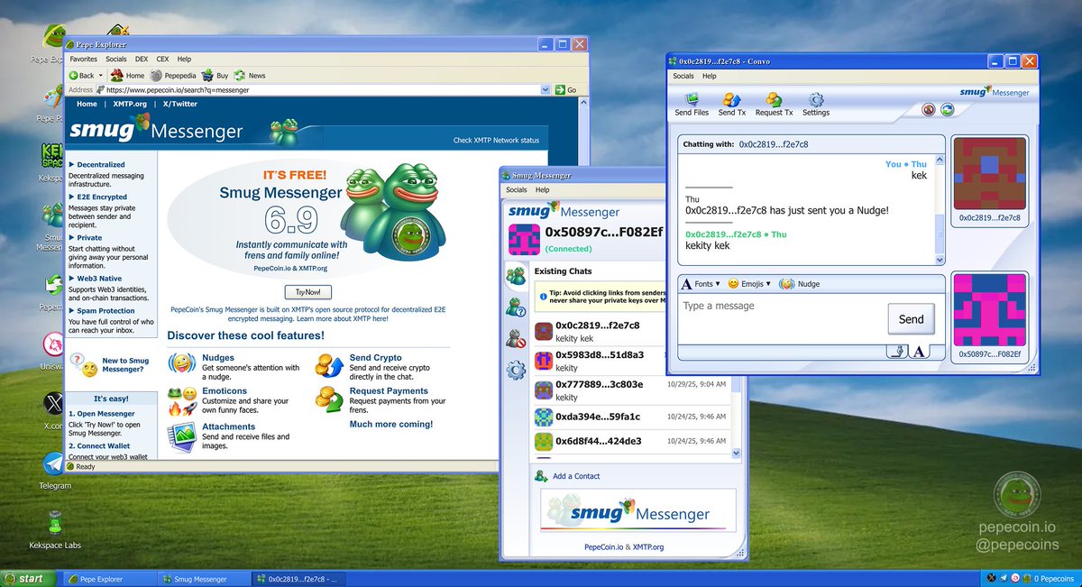
Task: Click the Windows start button
Action: [x=27, y=578]
